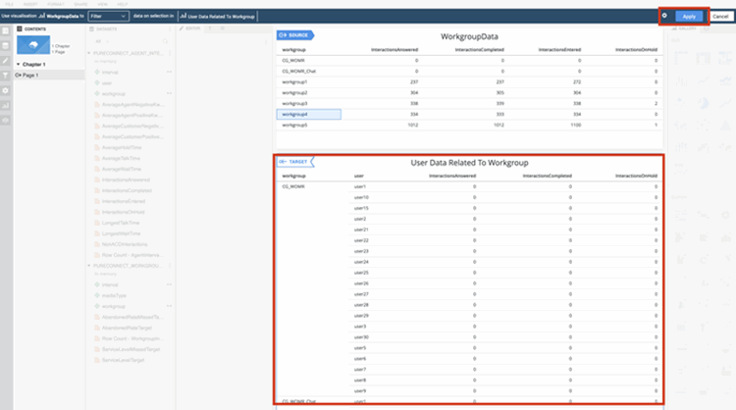This screenshot has height=410, width=736.
Task: Open the Filter action dropdown
Action: point(108,16)
